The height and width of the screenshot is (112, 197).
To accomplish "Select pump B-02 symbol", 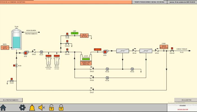I will coord(25,52).
